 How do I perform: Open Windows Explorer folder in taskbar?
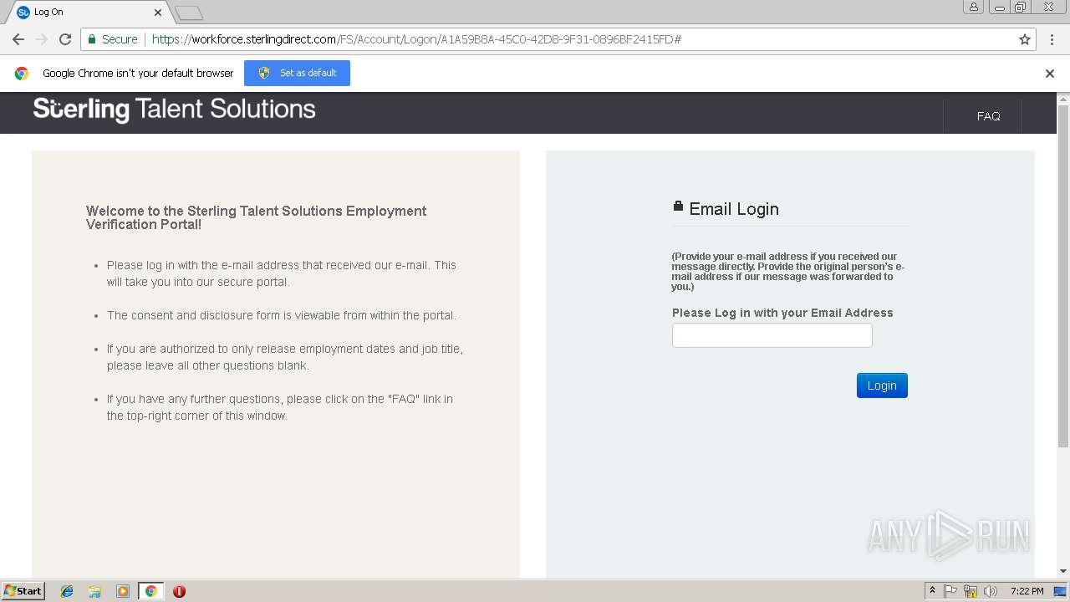[94, 591]
